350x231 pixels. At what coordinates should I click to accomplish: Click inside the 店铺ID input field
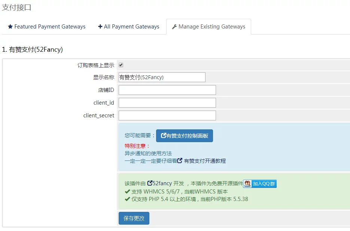[x=167, y=90]
